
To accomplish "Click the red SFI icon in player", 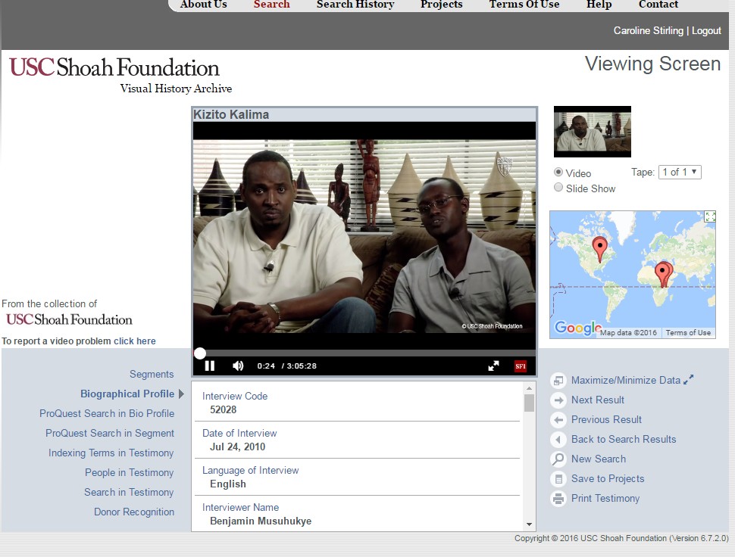I will [x=521, y=366].
